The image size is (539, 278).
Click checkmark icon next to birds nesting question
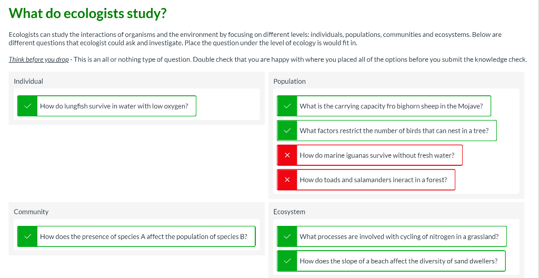pyautogui.click(x=287, y=131)
